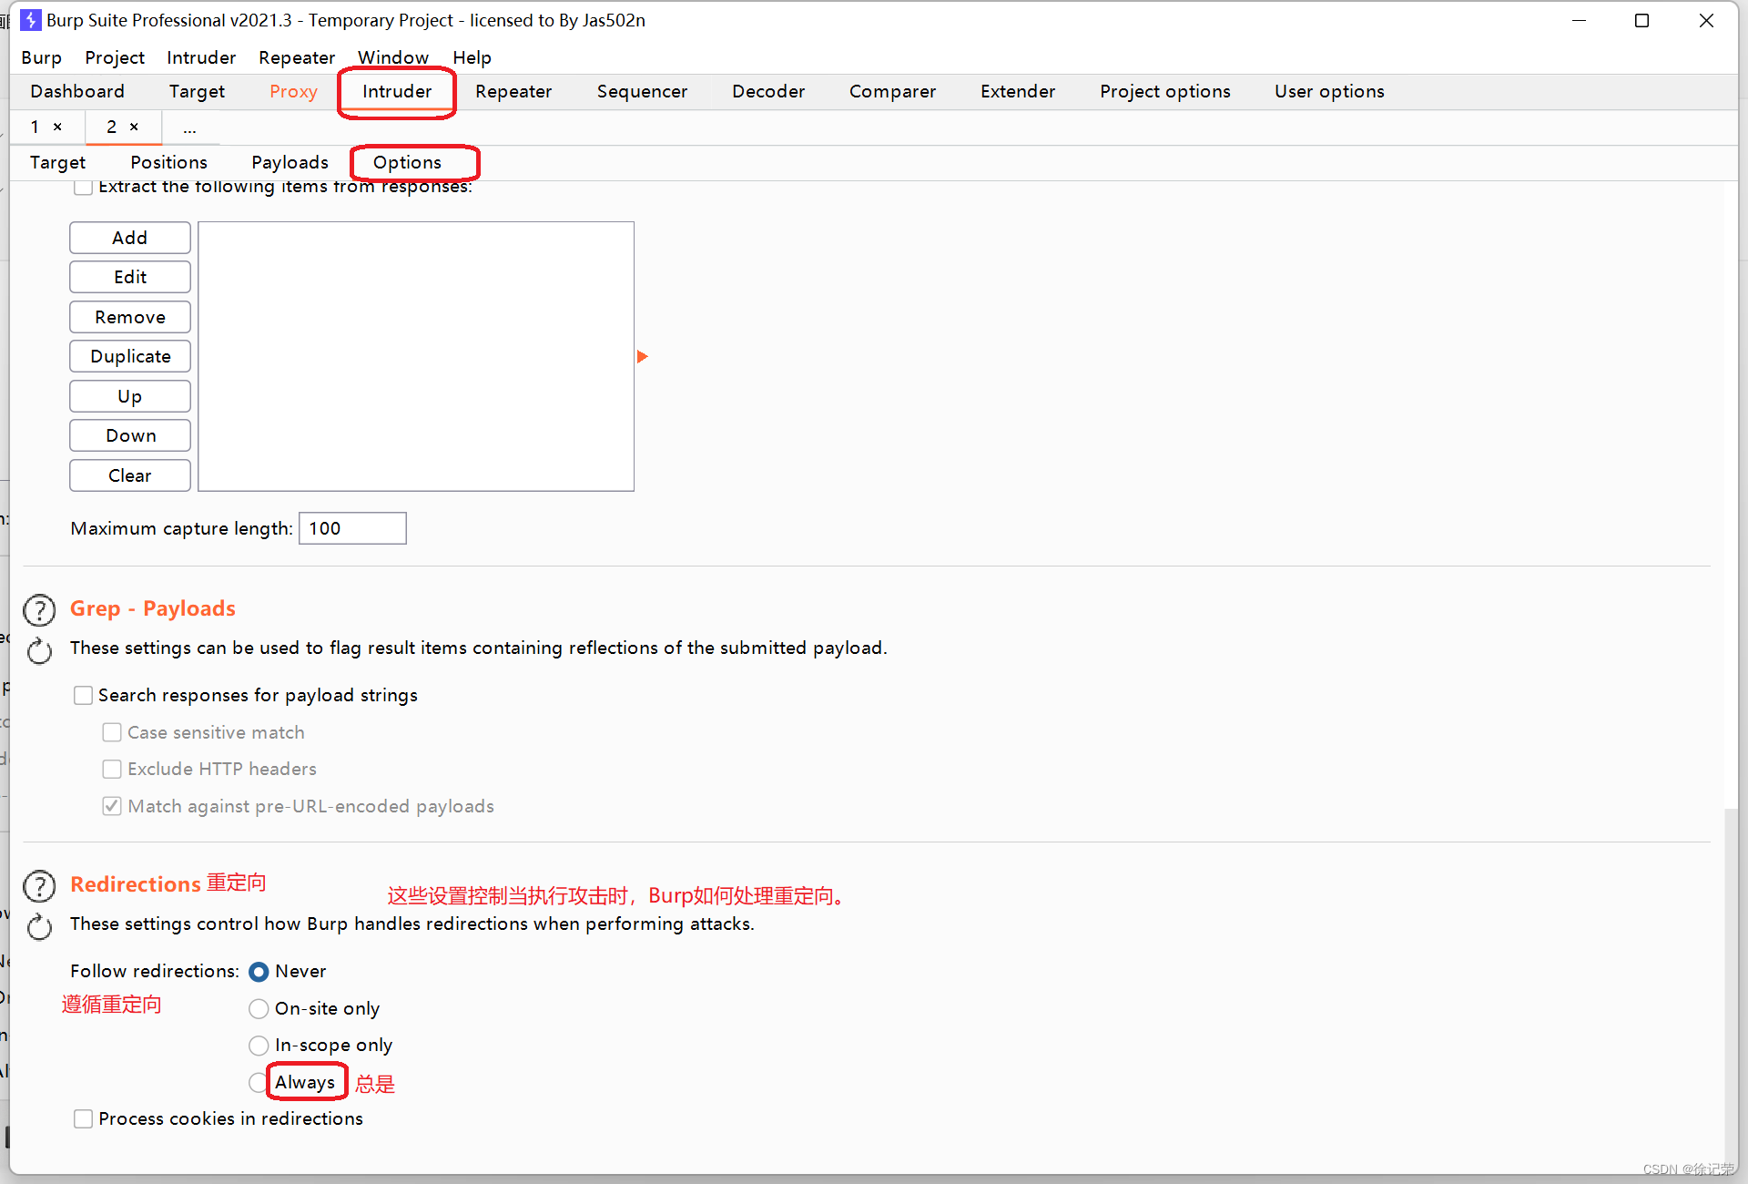Open the Options sub-tab
Screen dimensions: 1748x1184
tap(407, 162)
